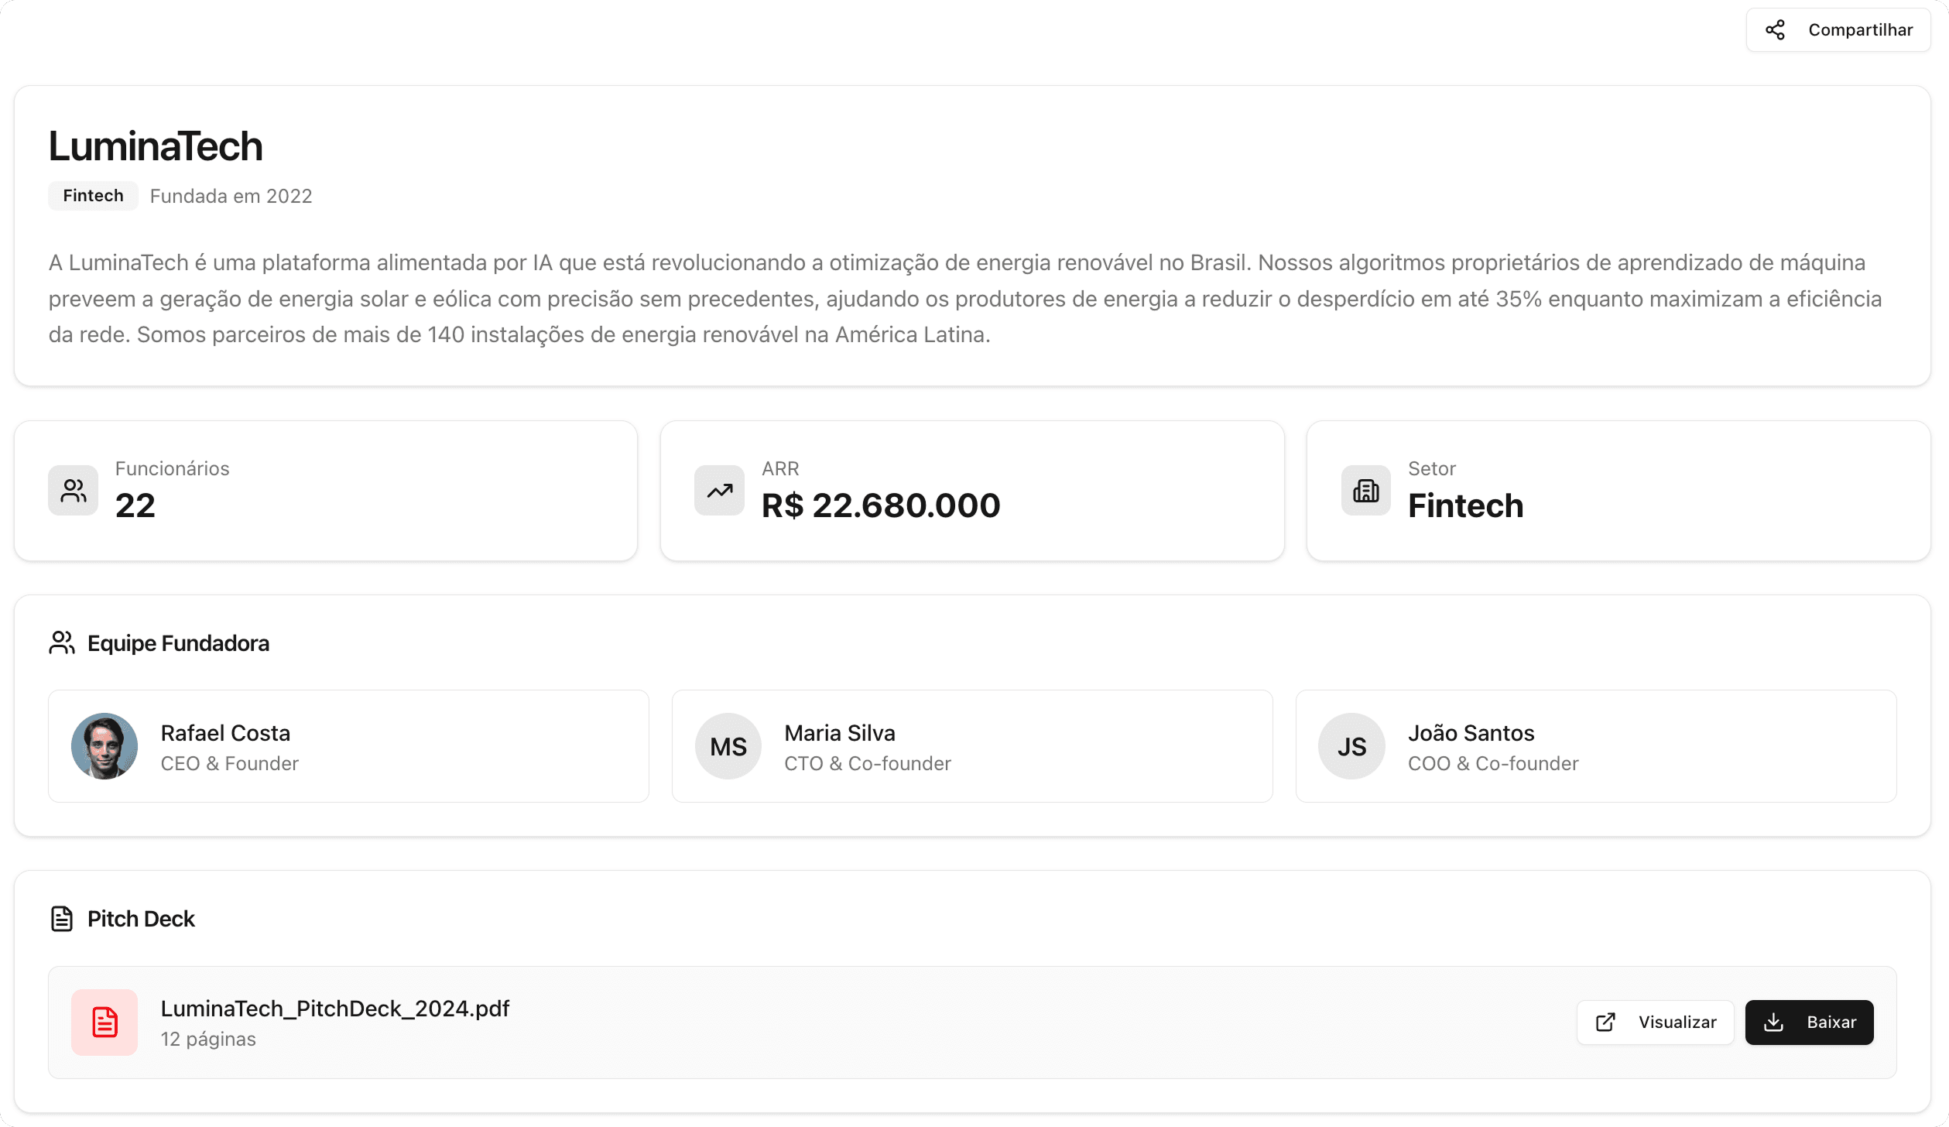1949x1127 pixels.
Task: Click the Pitch Deck document icon
Action: point(61,919)
